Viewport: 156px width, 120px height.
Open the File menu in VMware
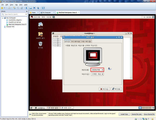[3, 5]
